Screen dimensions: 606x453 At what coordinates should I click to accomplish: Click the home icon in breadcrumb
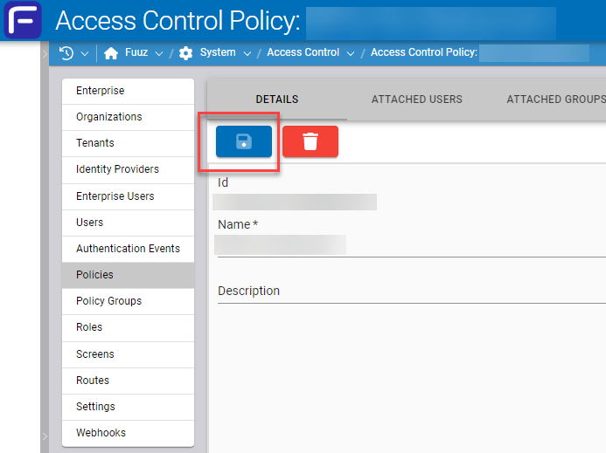tap(111, 53)
